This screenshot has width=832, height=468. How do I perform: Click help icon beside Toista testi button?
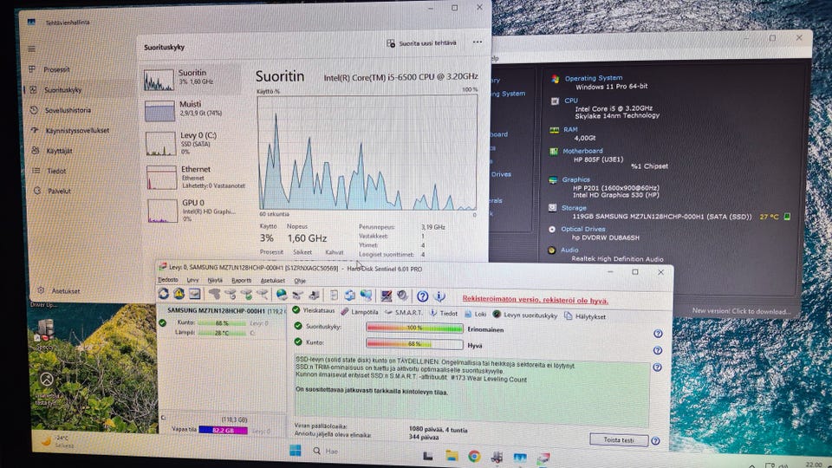coord(655,441)
